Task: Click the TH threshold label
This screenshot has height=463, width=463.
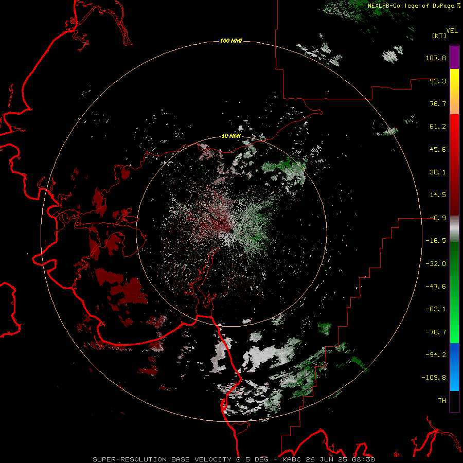Action: 442,401
